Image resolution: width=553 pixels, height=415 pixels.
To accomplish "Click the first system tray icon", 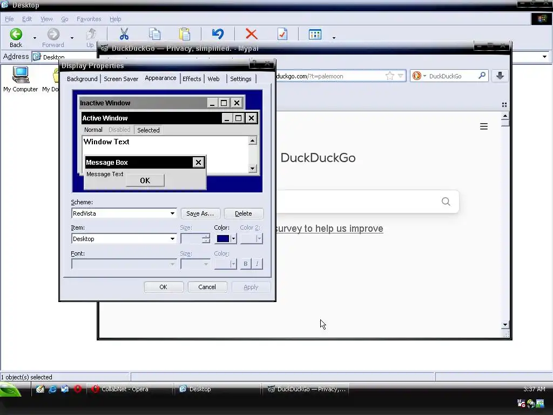I will [521, 403].
